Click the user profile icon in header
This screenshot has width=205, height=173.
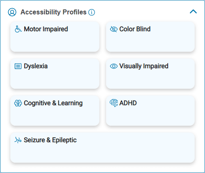[12, 12]
